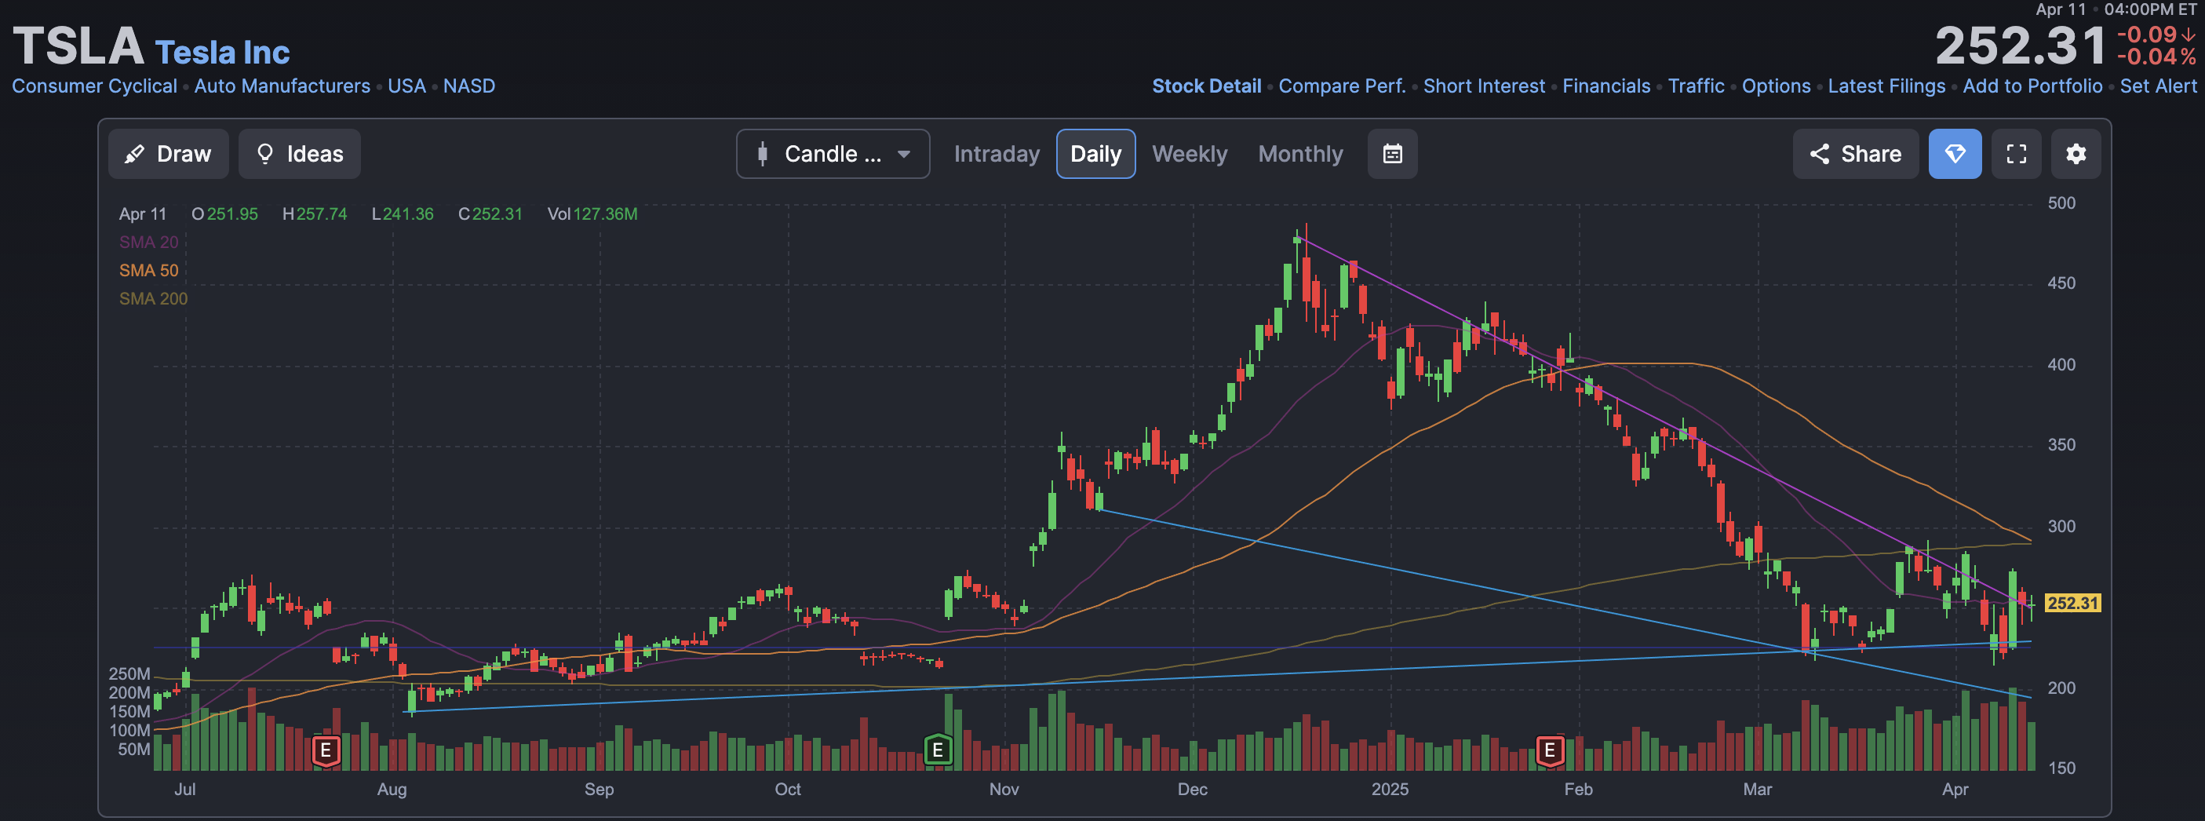
Task: Toggle the SMA 20 legend label
Action: click(148, 243)
